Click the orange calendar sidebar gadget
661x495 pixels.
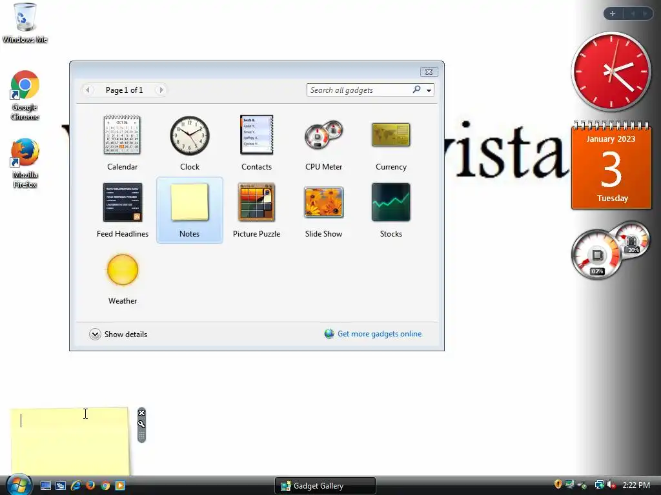[611, 166]
